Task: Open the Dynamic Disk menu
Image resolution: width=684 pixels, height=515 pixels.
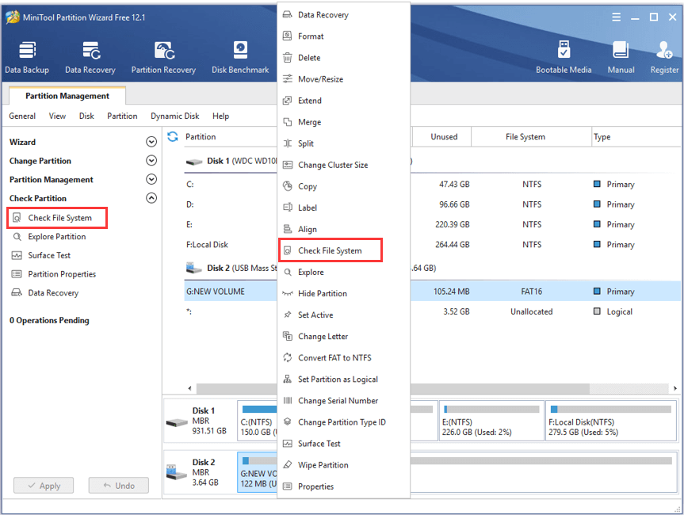Action: (x=174, y=116)
